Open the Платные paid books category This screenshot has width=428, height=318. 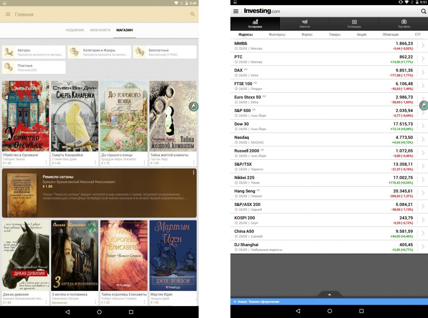(34, 67)
